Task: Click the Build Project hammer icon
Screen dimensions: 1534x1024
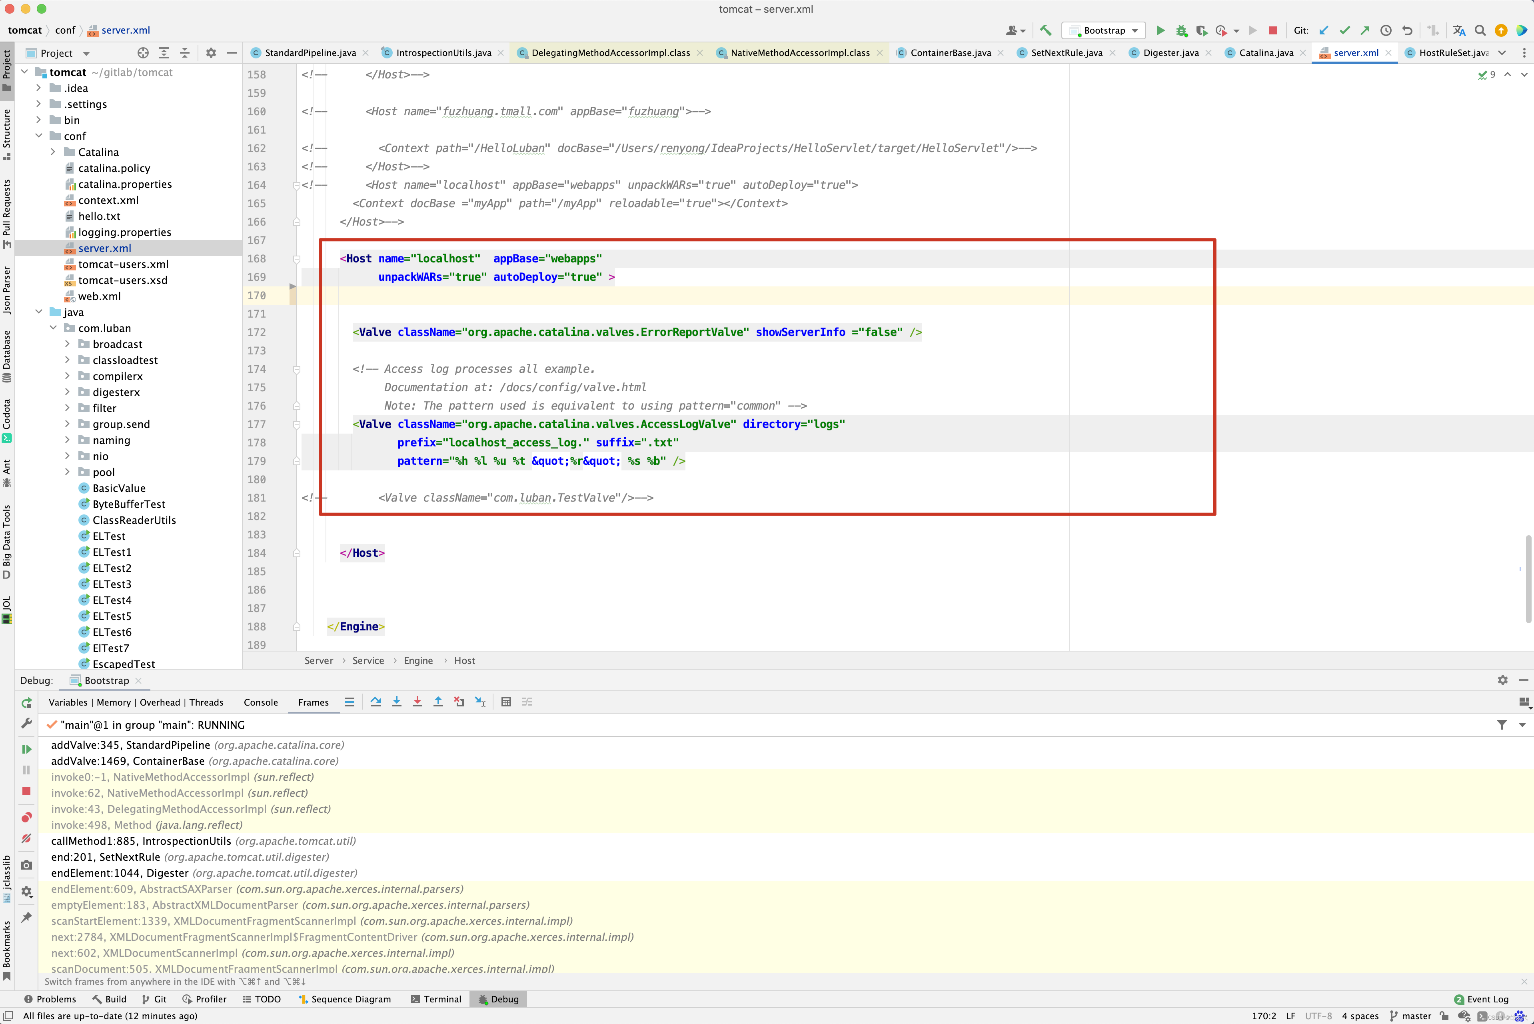Action: tap(1045, 30)
